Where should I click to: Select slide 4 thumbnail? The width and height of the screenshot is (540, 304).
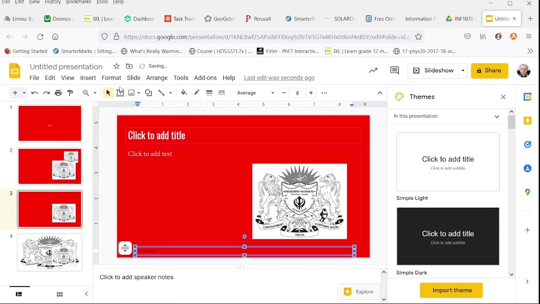click(50, 252)
